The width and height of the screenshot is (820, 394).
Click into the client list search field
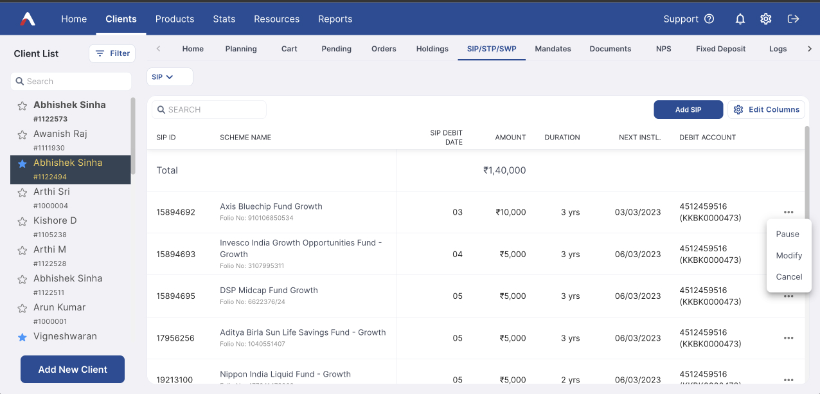(71, 82)
